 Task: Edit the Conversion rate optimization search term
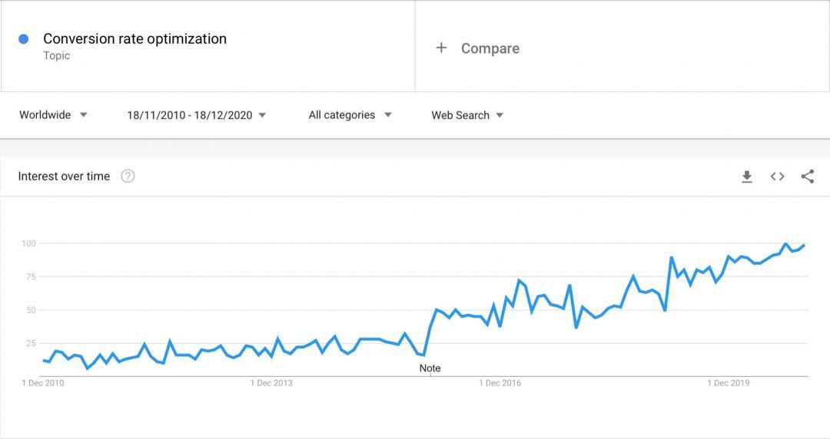[134, 38]
